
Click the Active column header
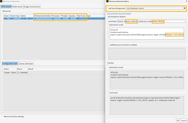point(6,16)
